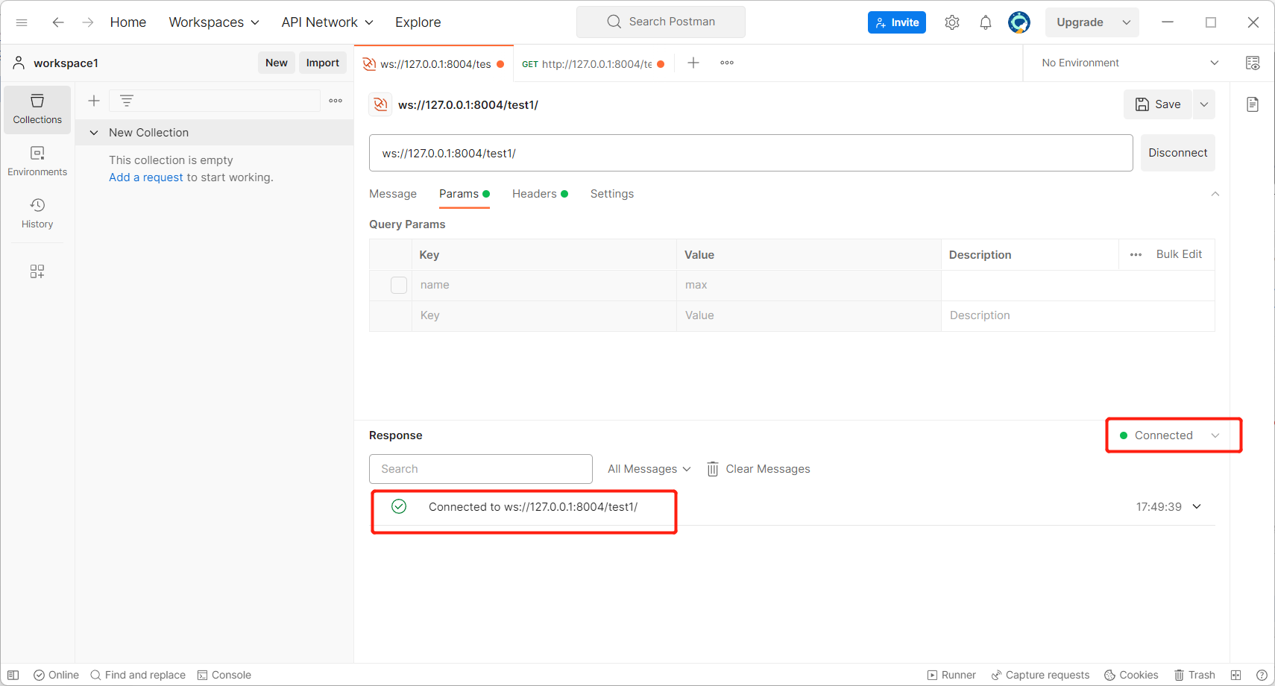
Task: Click the max value cell
Action: [809, 285]
